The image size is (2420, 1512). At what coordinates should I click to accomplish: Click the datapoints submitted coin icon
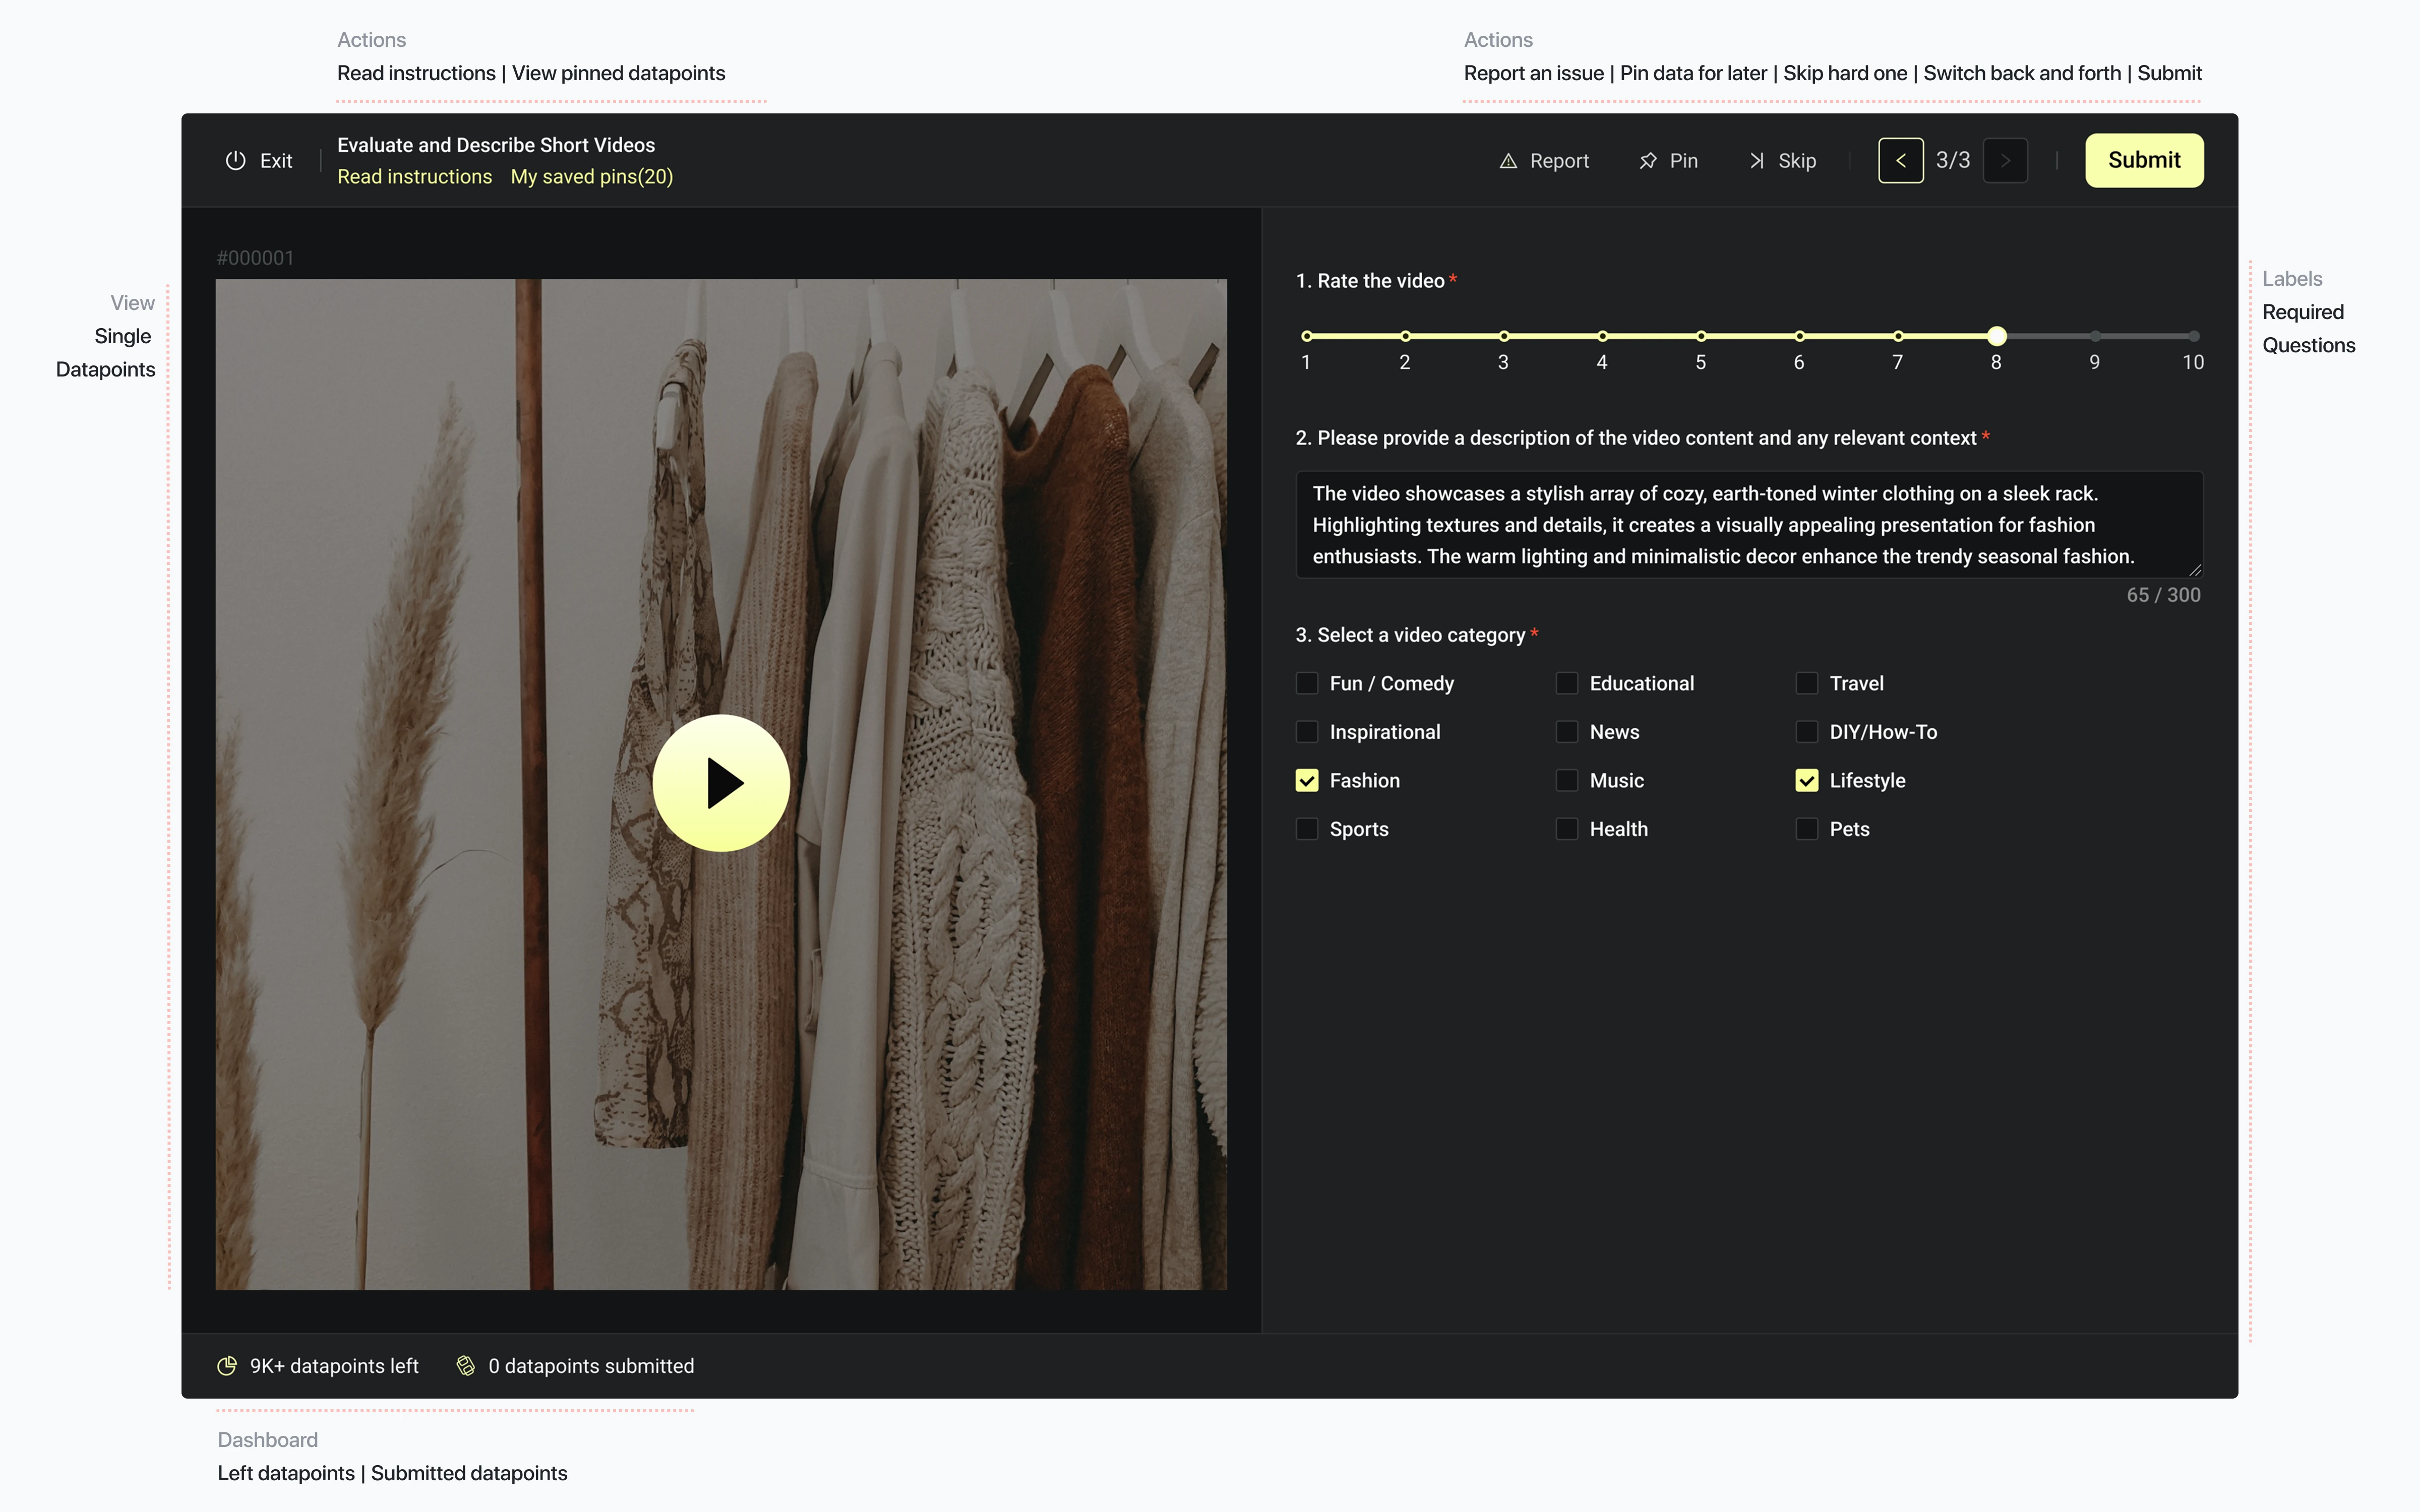pyautogui.click(x=466, y=1366)
